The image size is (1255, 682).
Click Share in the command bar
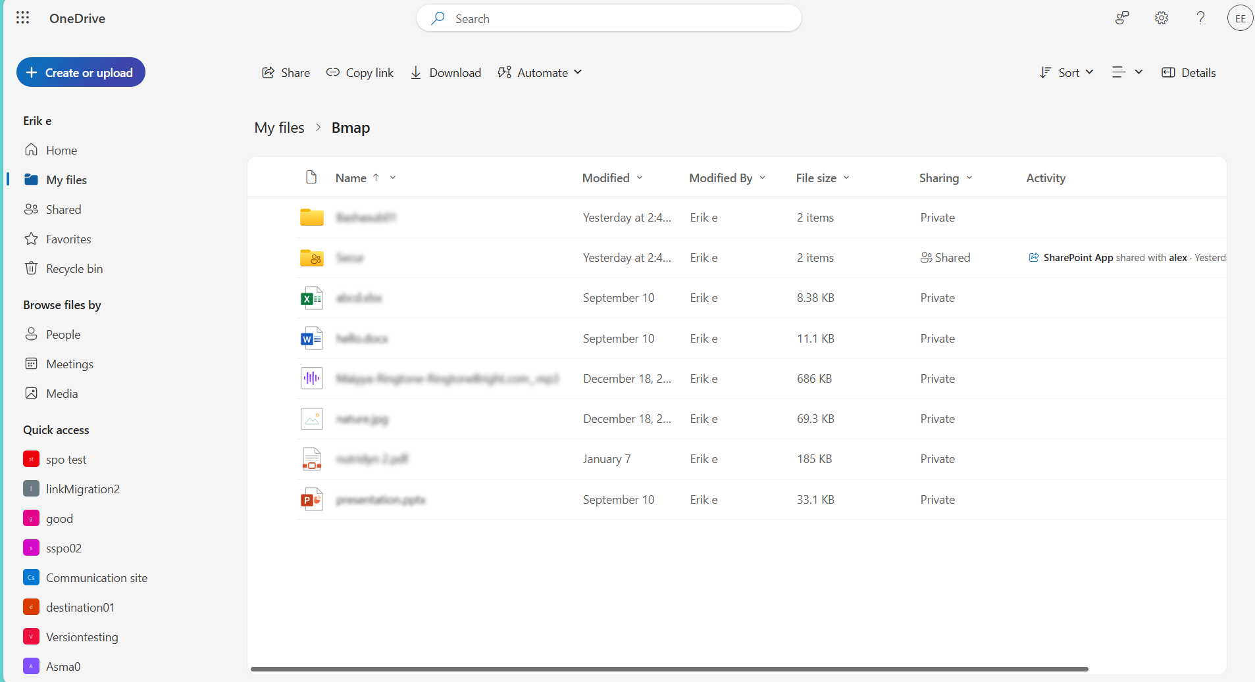click(x=286, y=72)
